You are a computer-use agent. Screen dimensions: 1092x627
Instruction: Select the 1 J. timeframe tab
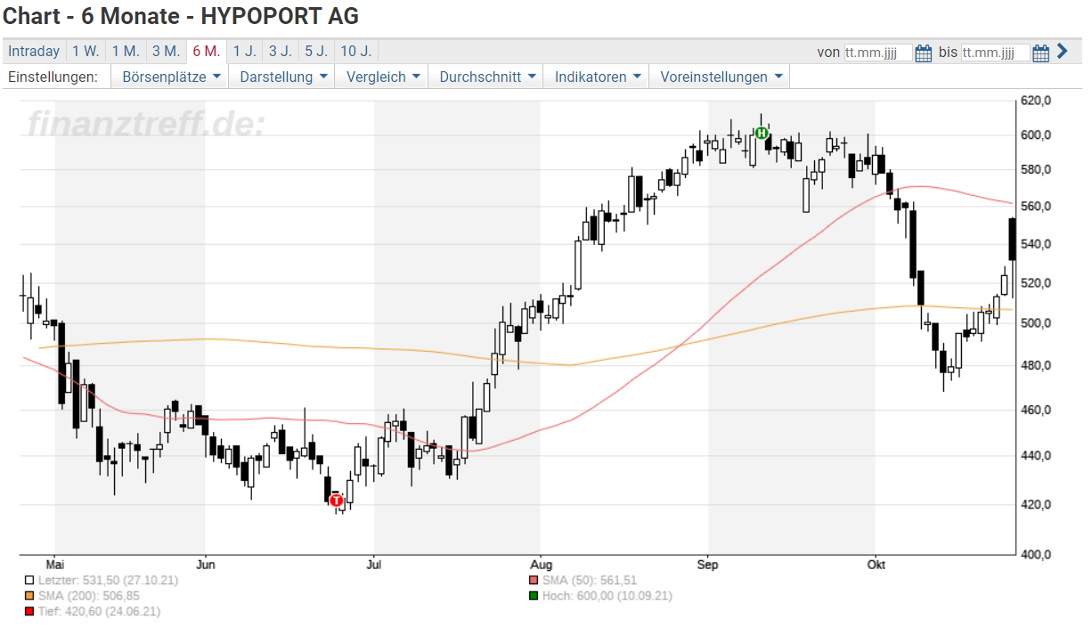[x=244, y=52]
